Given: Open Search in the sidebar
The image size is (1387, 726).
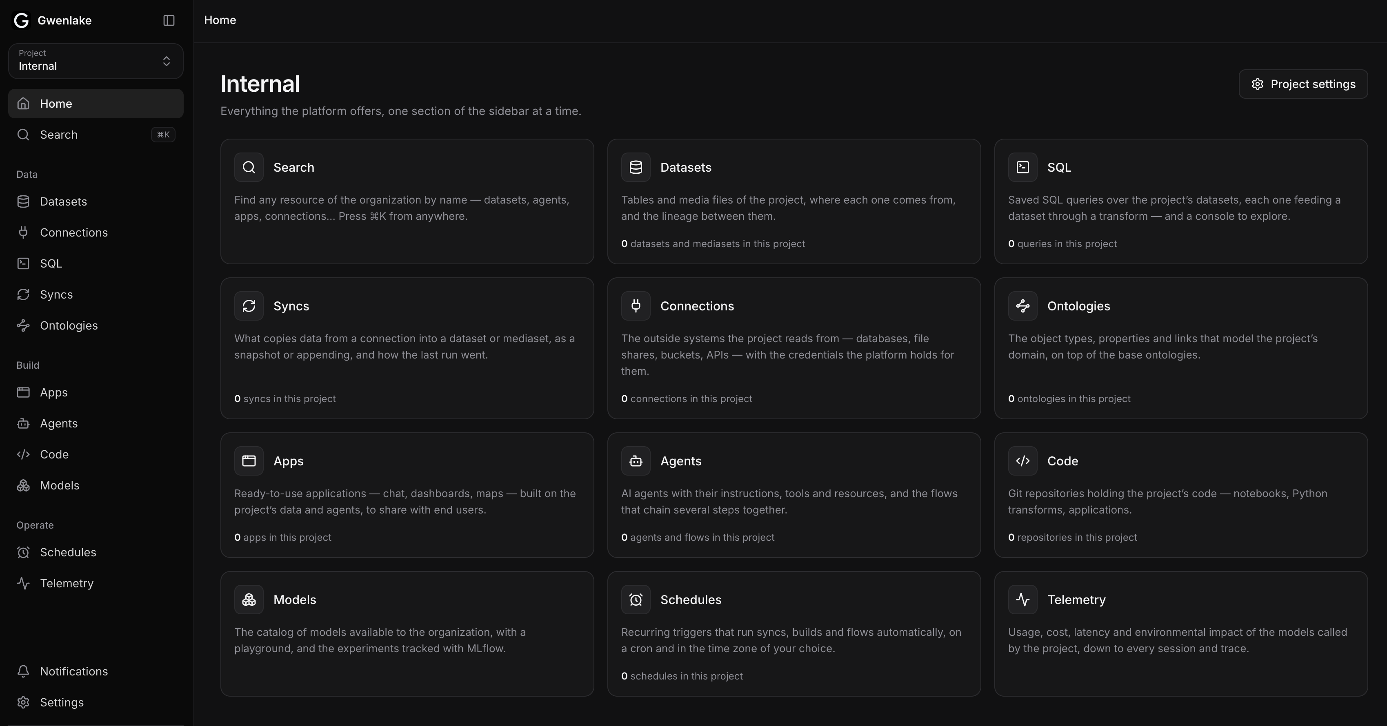Looking at the screenshot, I should [96, 135].
